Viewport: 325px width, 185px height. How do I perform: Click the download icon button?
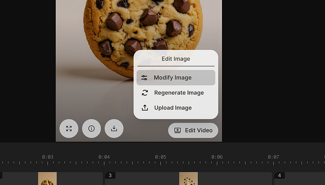pyautogui.click(x=114, y=129)
